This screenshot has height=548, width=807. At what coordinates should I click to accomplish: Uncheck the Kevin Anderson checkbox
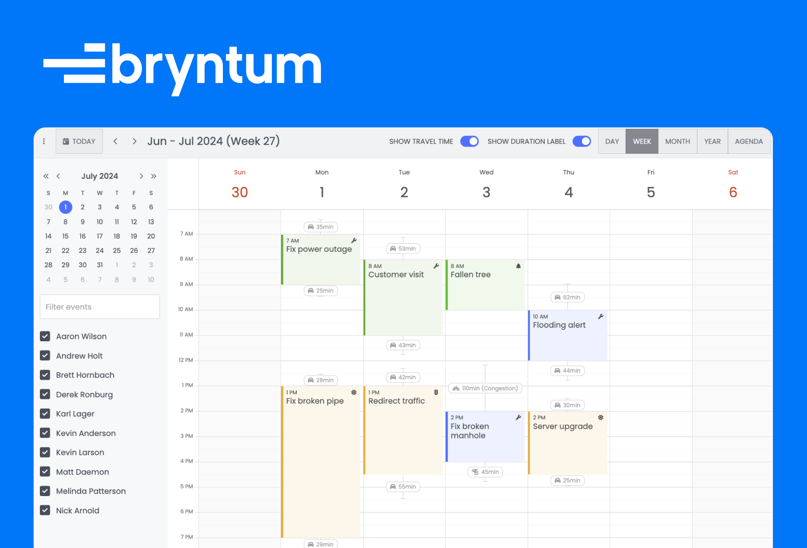pyautogui.click(x=45, y=433)
